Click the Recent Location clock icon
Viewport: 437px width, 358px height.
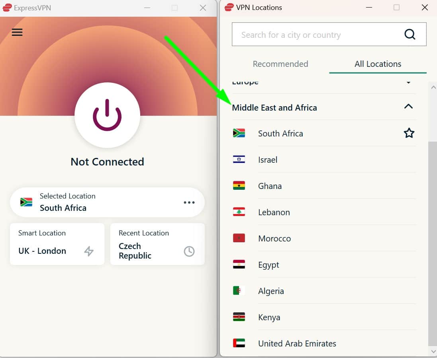(189, 251)
